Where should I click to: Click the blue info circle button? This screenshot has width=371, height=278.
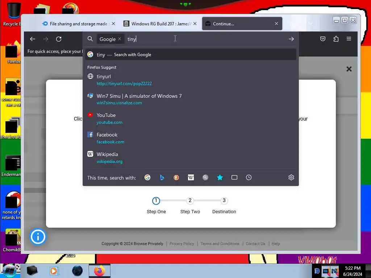(x=38, y=237)
